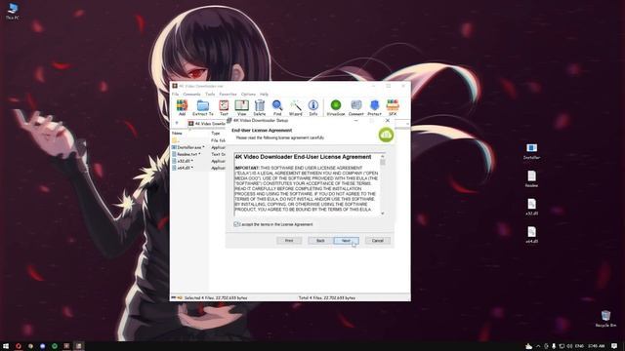Image resolution: width=625 pixels, height=351 pixels.
Task: Select the x64.dll file on desktop
Action: click(531, 235)
